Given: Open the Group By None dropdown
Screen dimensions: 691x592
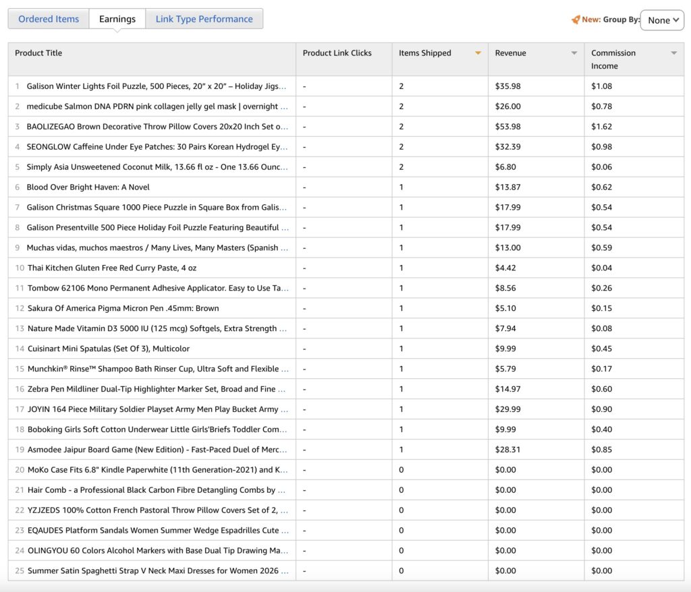Looking at the screenshot, I should (662, 20).
